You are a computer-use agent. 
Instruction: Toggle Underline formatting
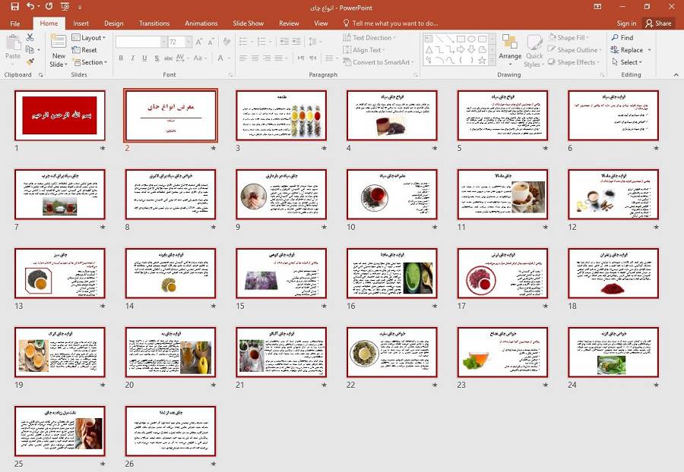point(143,58)
